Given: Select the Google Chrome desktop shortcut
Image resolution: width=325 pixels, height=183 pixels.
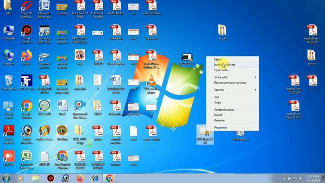Looking at the screenshot, I should pyautogui.click(x=26, y=110).
